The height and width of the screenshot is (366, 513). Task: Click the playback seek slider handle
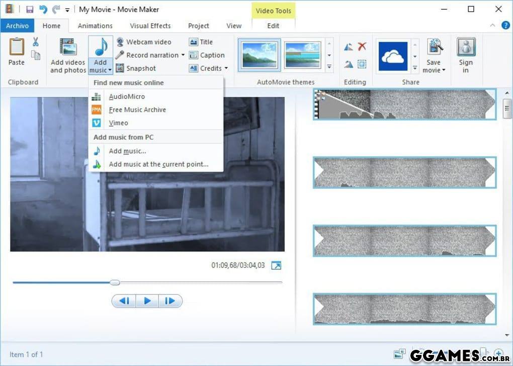[115, 283]
